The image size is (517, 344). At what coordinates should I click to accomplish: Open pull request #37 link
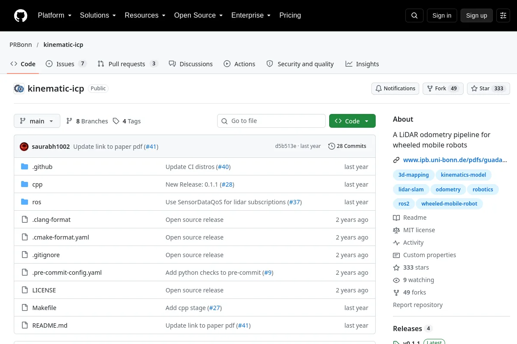click(x=295, y=202)
